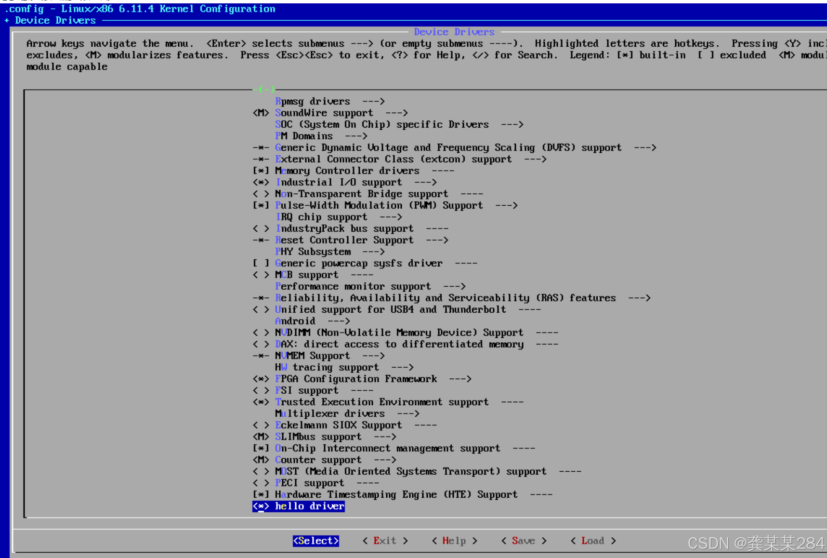The height and width of the screenshot is (558, 827).
Task: Expand Performance monitor support arrow
Action: (454, 286)
